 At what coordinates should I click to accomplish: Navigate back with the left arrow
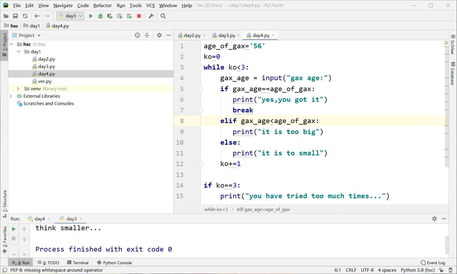point(37,16)
